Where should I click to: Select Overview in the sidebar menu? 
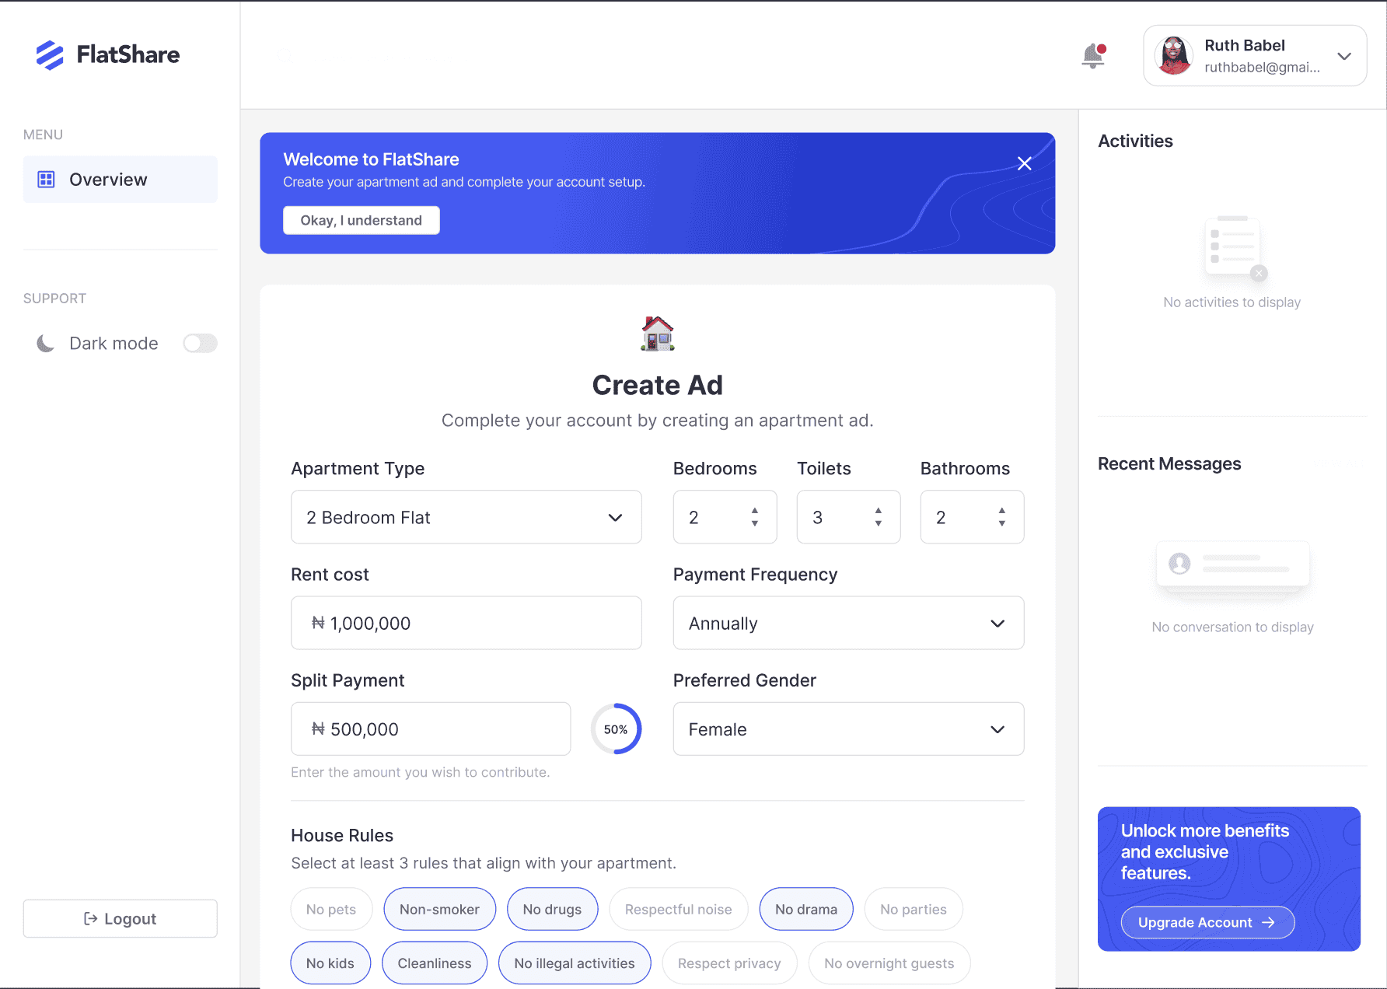121,180
